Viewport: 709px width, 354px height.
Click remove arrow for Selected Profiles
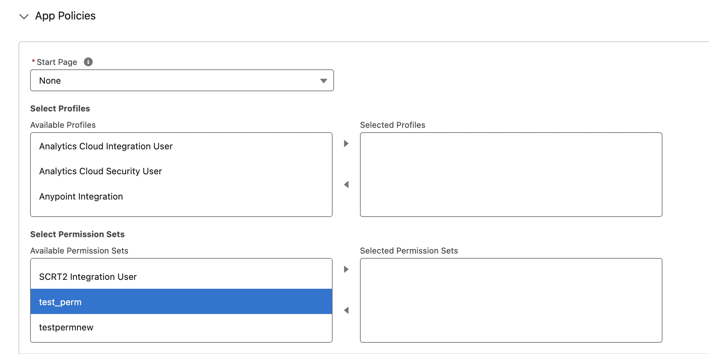(346, 185)
